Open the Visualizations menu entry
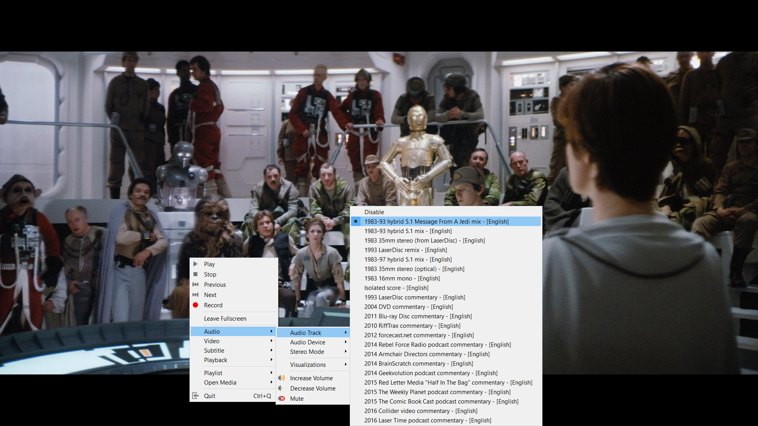Image resolution: width=758 pixels, height=426 pixels. pyautogui.click(x=313, y=364)
